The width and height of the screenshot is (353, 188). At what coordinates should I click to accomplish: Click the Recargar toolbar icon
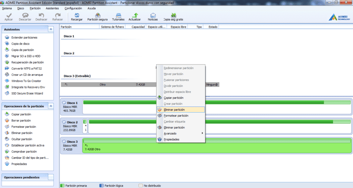(x=76, y=17)
